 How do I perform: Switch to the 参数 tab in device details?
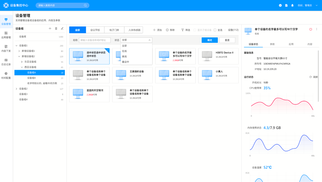272,44
